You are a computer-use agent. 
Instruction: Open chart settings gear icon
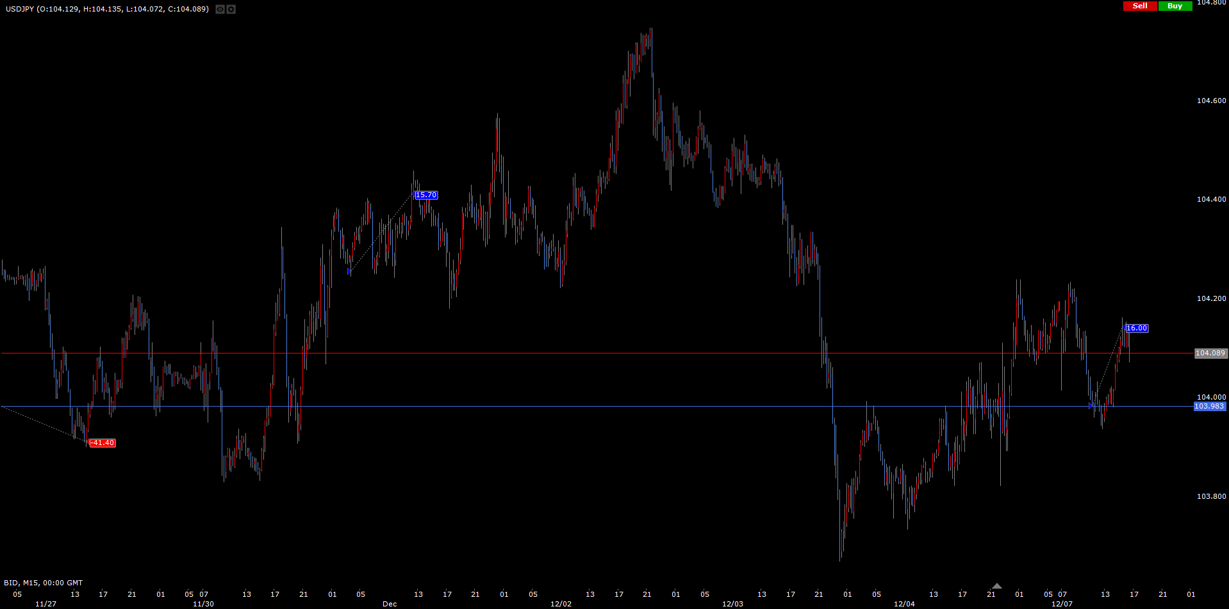click(231, 10)
